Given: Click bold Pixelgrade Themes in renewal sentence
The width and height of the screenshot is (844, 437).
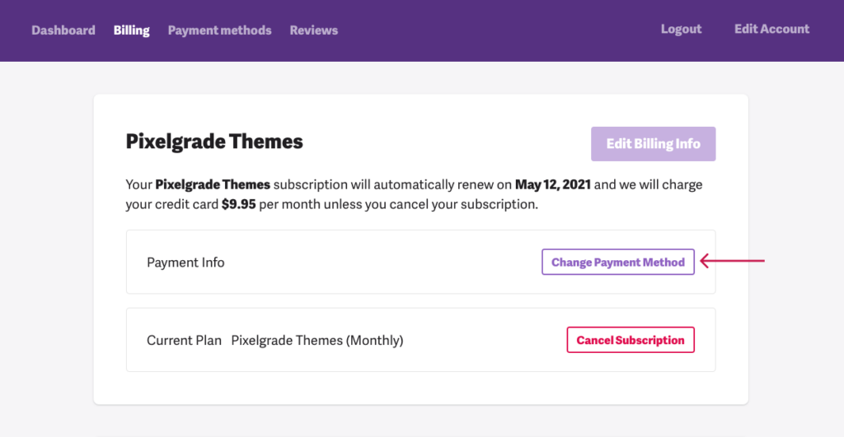Looking at the screenshot, I should point(213,184).
